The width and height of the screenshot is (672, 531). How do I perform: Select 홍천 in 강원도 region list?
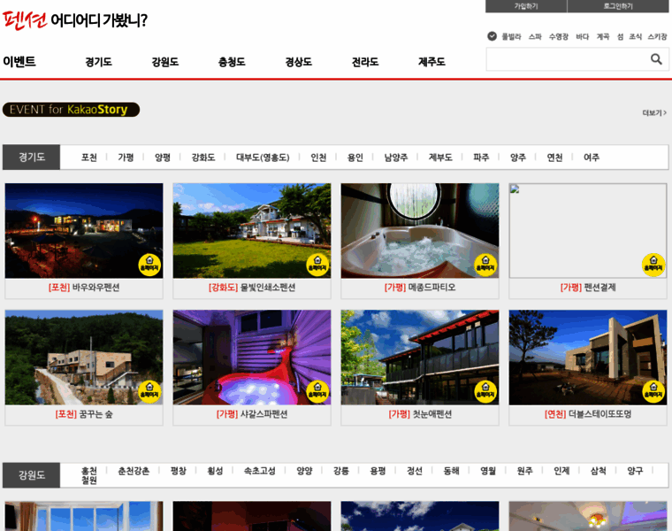pos(89,471)
